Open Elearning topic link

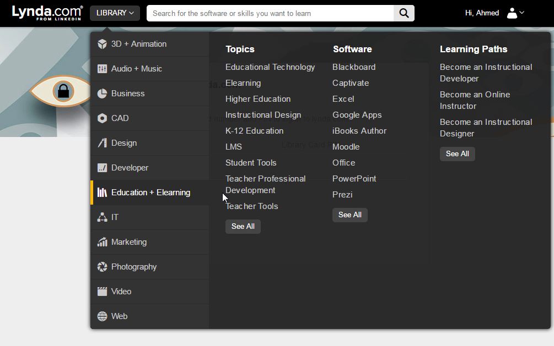click(243, 83)
